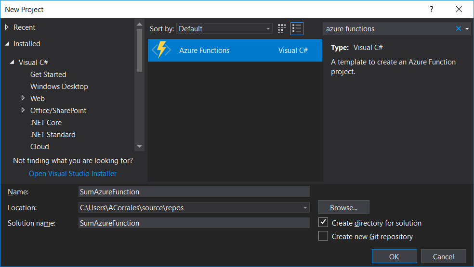The width and height of the screenshot is (474, 267).
Task: Expand the Office/SharePoint category
Action: tap(23, 110)
